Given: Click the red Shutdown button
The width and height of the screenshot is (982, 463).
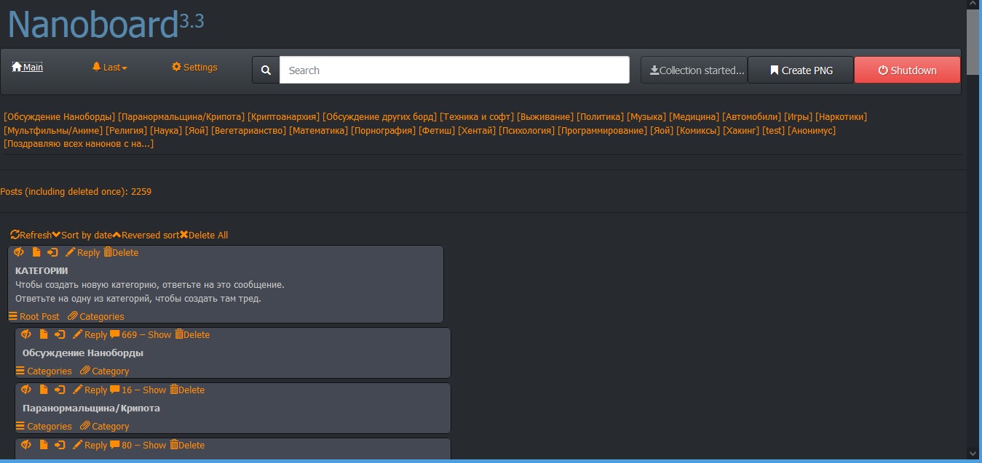Looking at the screenshot, I should click(x=907, y=71).
